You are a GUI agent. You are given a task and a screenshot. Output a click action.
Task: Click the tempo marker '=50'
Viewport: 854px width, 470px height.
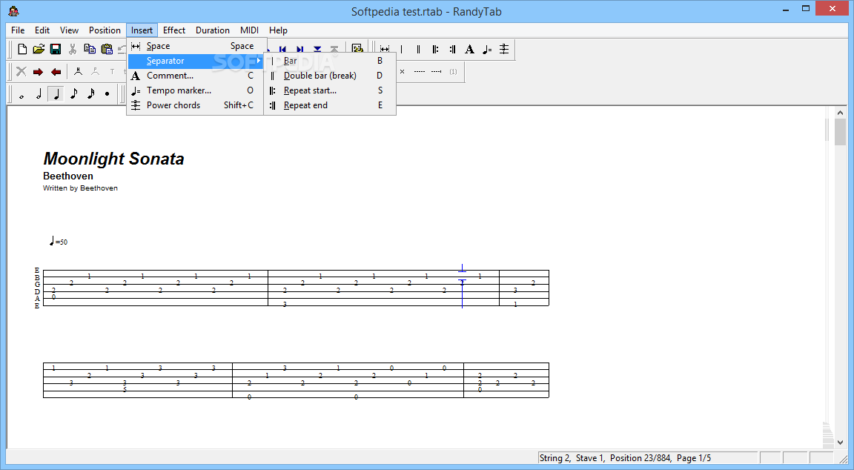59,241
